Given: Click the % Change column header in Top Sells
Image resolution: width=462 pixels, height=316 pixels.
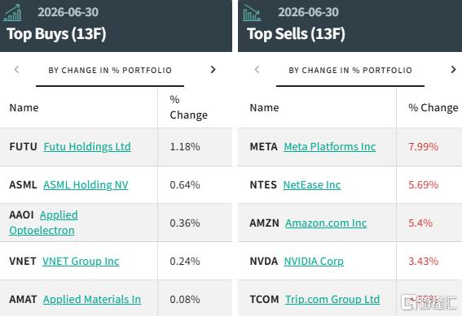Looking at the screenshot, I should [x=433, y=108].
